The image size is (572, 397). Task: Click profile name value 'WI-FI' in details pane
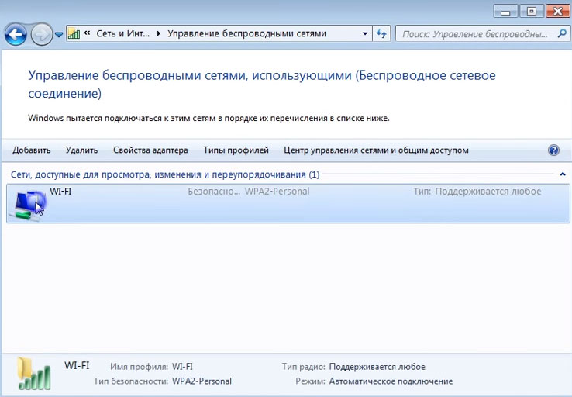[182, 366]
